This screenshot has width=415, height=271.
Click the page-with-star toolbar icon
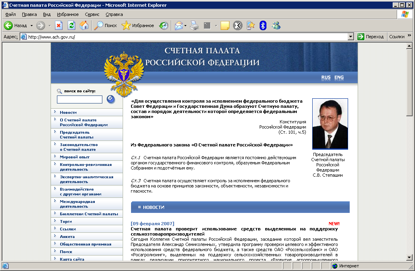click(251, 25)
